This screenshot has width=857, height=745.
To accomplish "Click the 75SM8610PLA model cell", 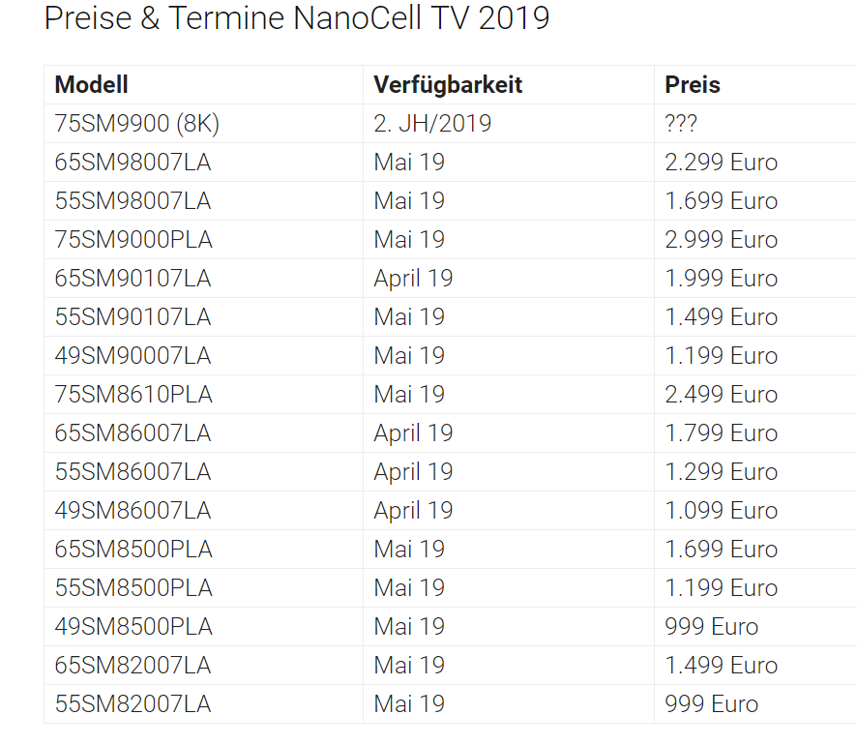I will [133, 395].
